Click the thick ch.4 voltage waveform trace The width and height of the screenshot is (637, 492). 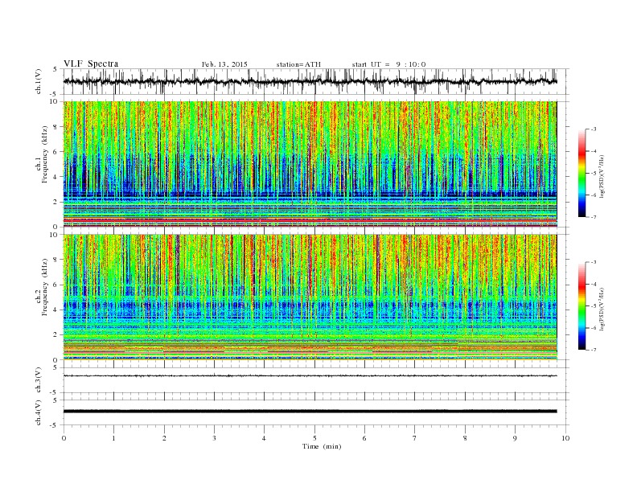(x=310, y=412)
